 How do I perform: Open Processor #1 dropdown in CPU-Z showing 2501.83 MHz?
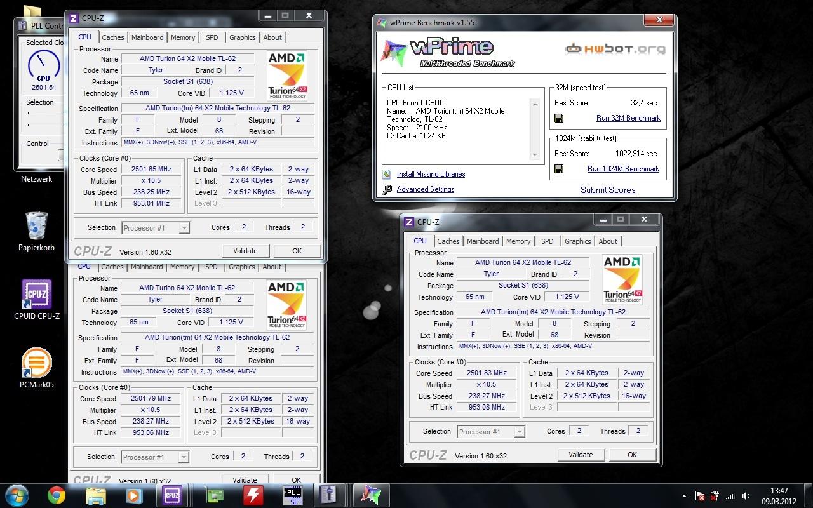[491, 432]
